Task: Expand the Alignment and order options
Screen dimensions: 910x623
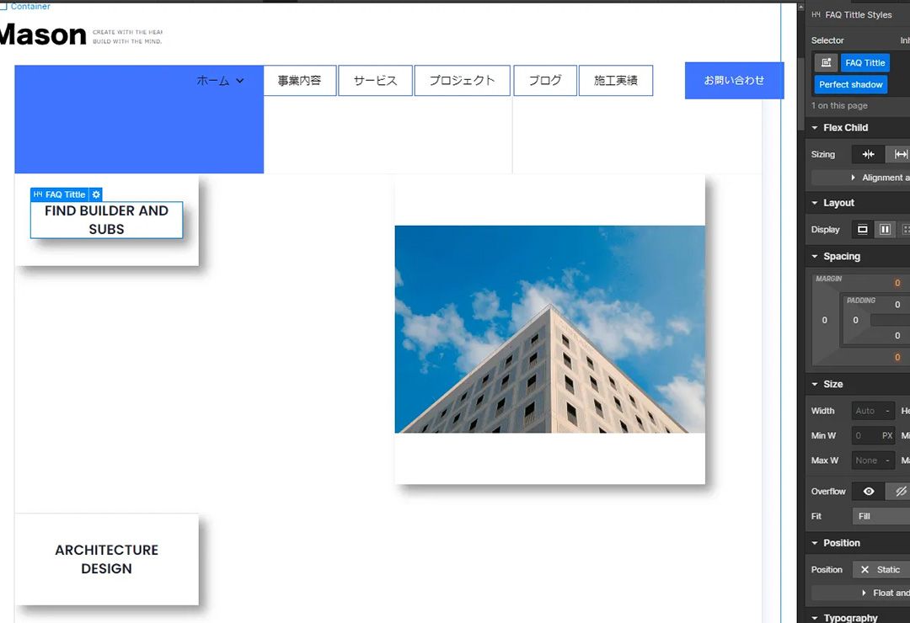Action: (854, 178)
